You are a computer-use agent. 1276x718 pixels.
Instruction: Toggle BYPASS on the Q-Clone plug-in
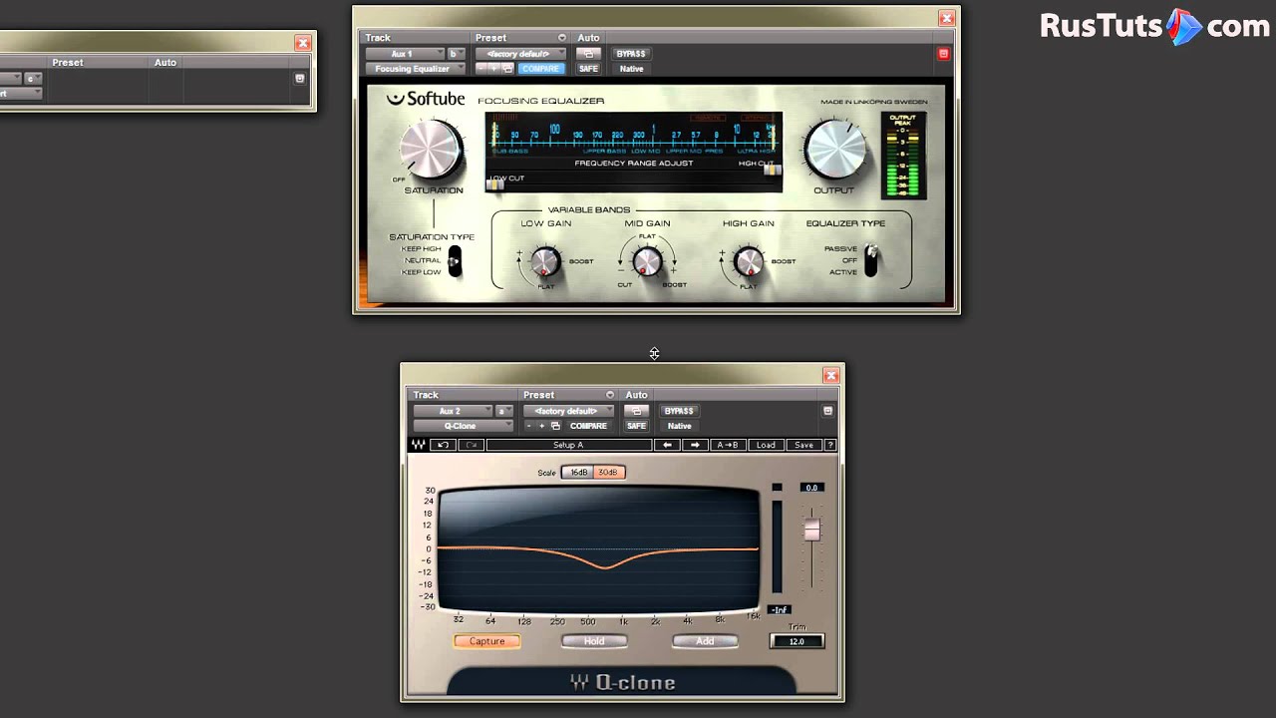(x=679, y=411)
